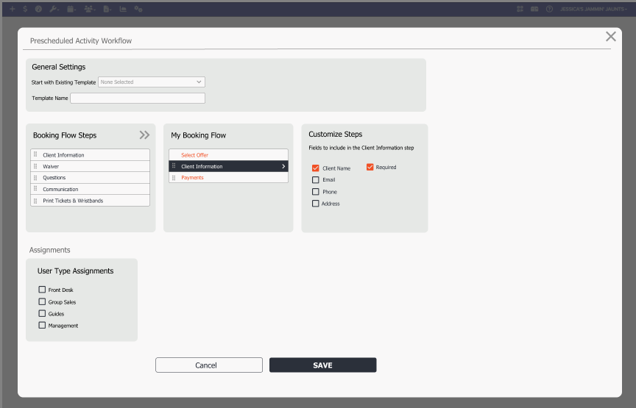The height and width of the screenshot is (408, 636).
Task: Close the Prescheduled Activity Workflow dialog
Action: tap(610, 37)
